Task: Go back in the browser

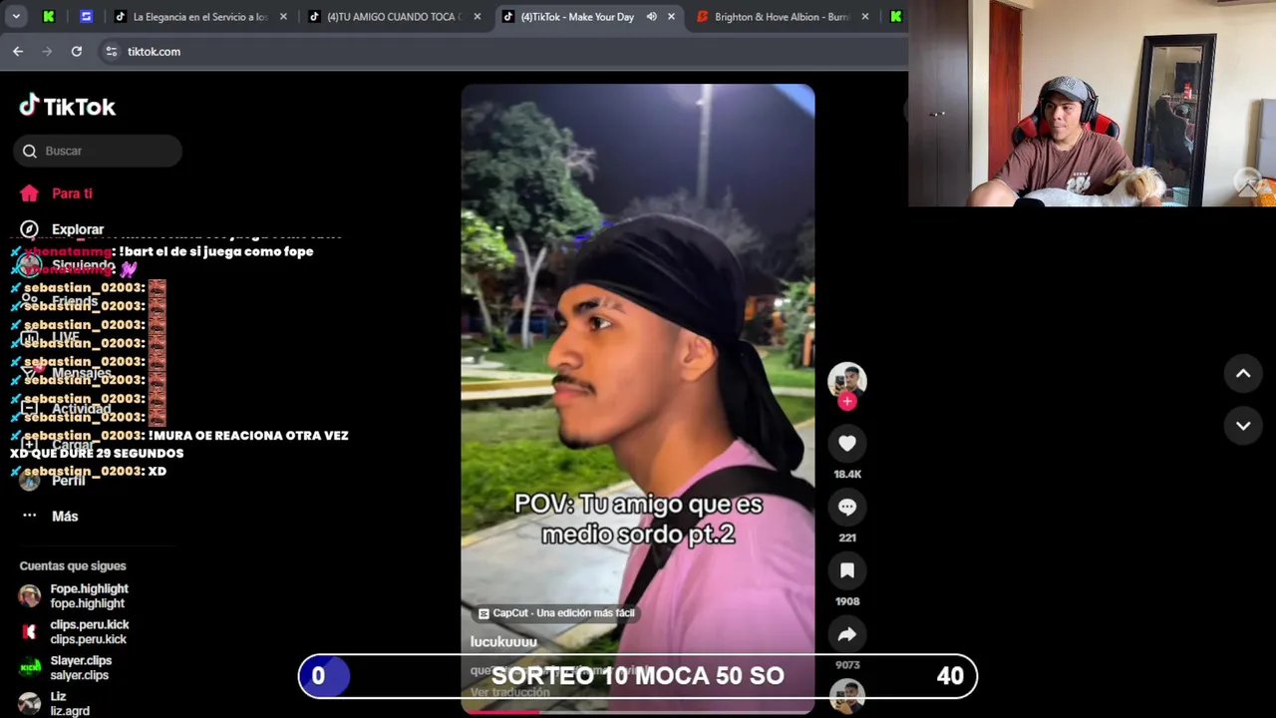Action: point(18,51)
